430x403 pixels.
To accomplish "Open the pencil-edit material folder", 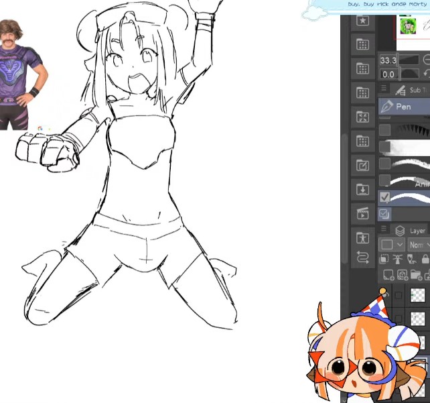I will click(x=362, y=165).
